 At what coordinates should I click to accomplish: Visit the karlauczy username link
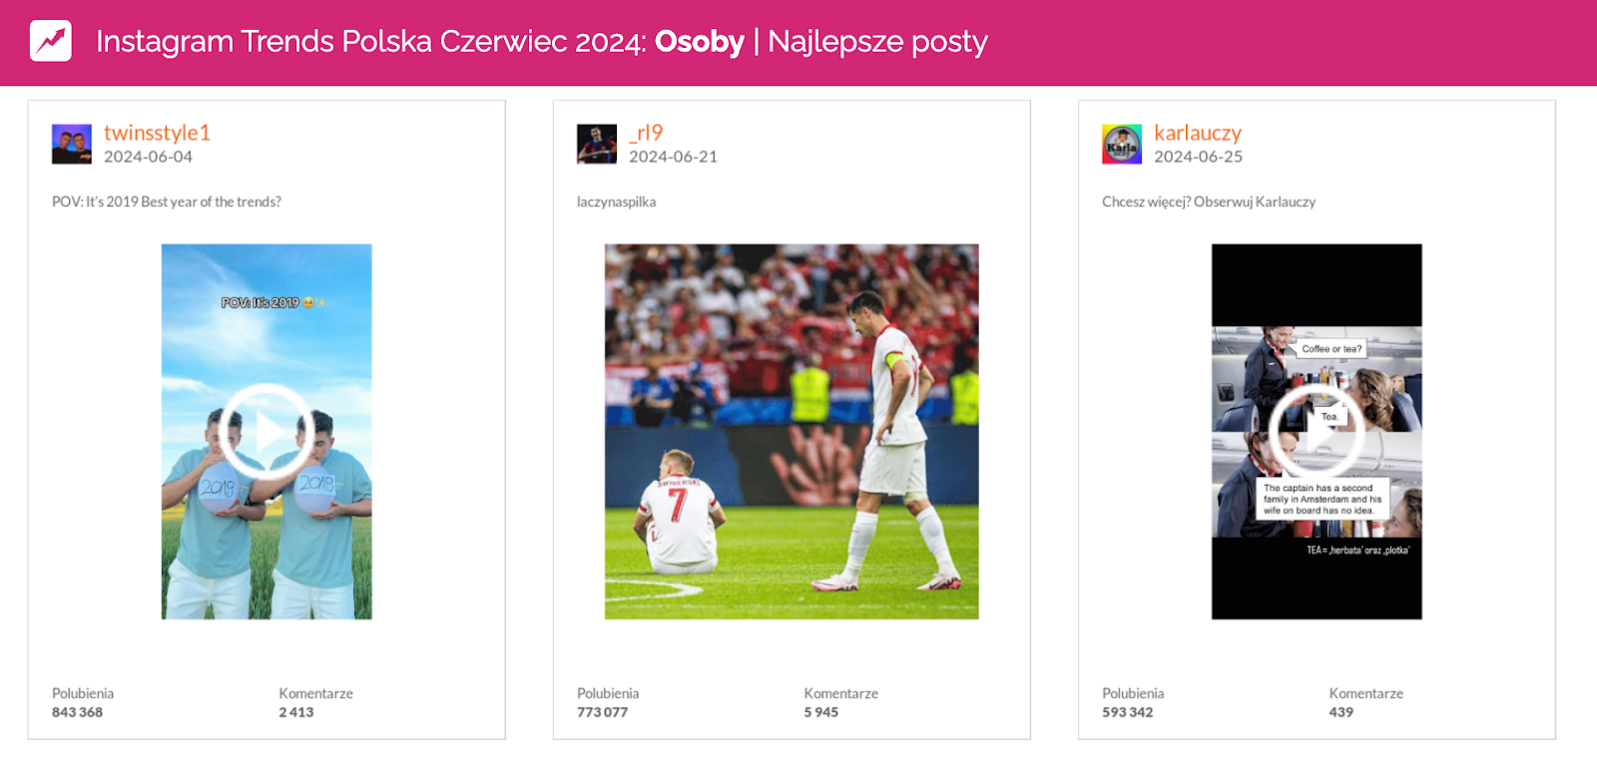point(1198,133)
